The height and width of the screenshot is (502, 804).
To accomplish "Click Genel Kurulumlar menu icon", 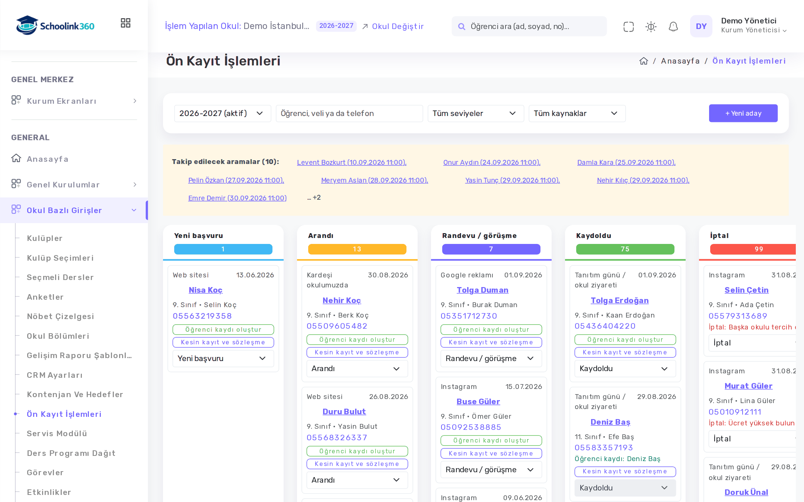I will point(16,184).
